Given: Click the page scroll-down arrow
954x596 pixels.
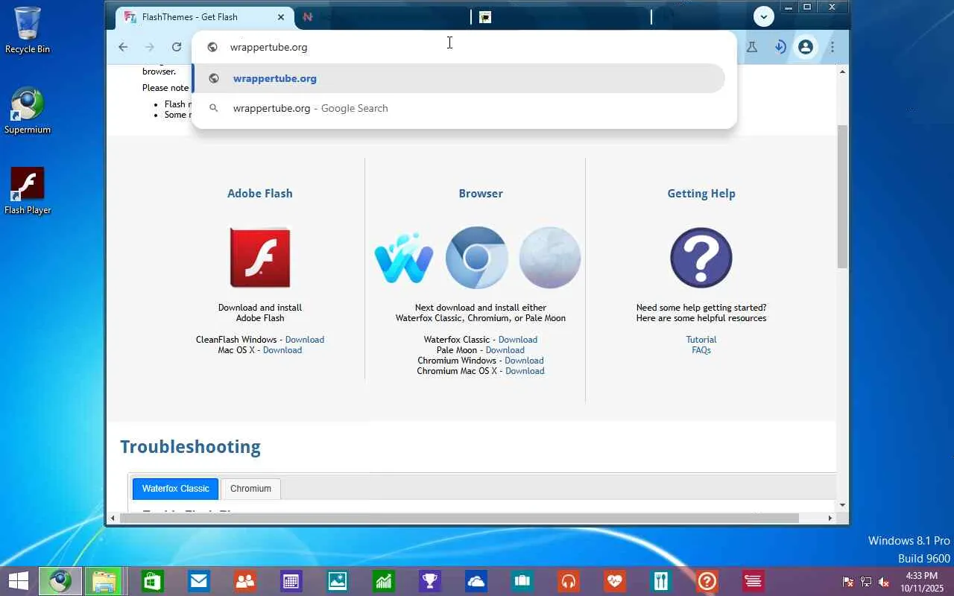Looking at the screenshot, I should 843,505.
